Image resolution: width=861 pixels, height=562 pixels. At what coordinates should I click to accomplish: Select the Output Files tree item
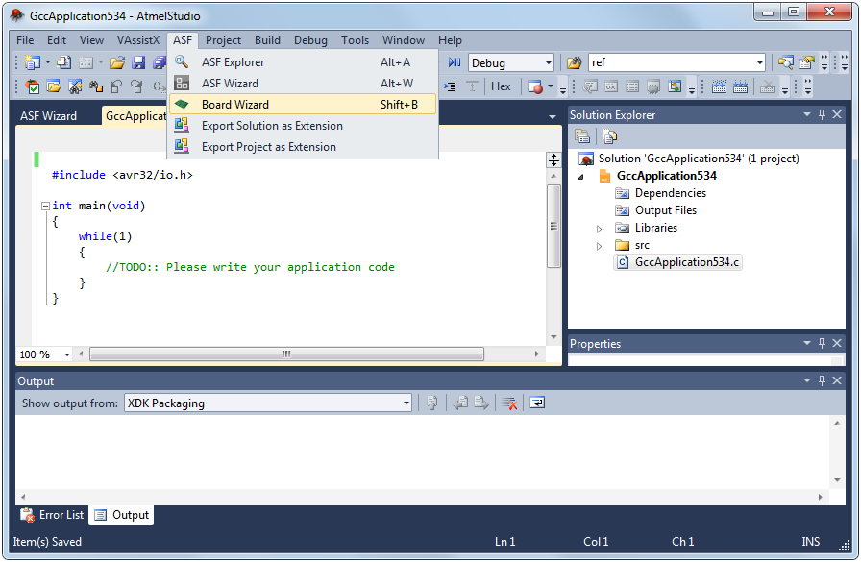(x=656, y=210)
